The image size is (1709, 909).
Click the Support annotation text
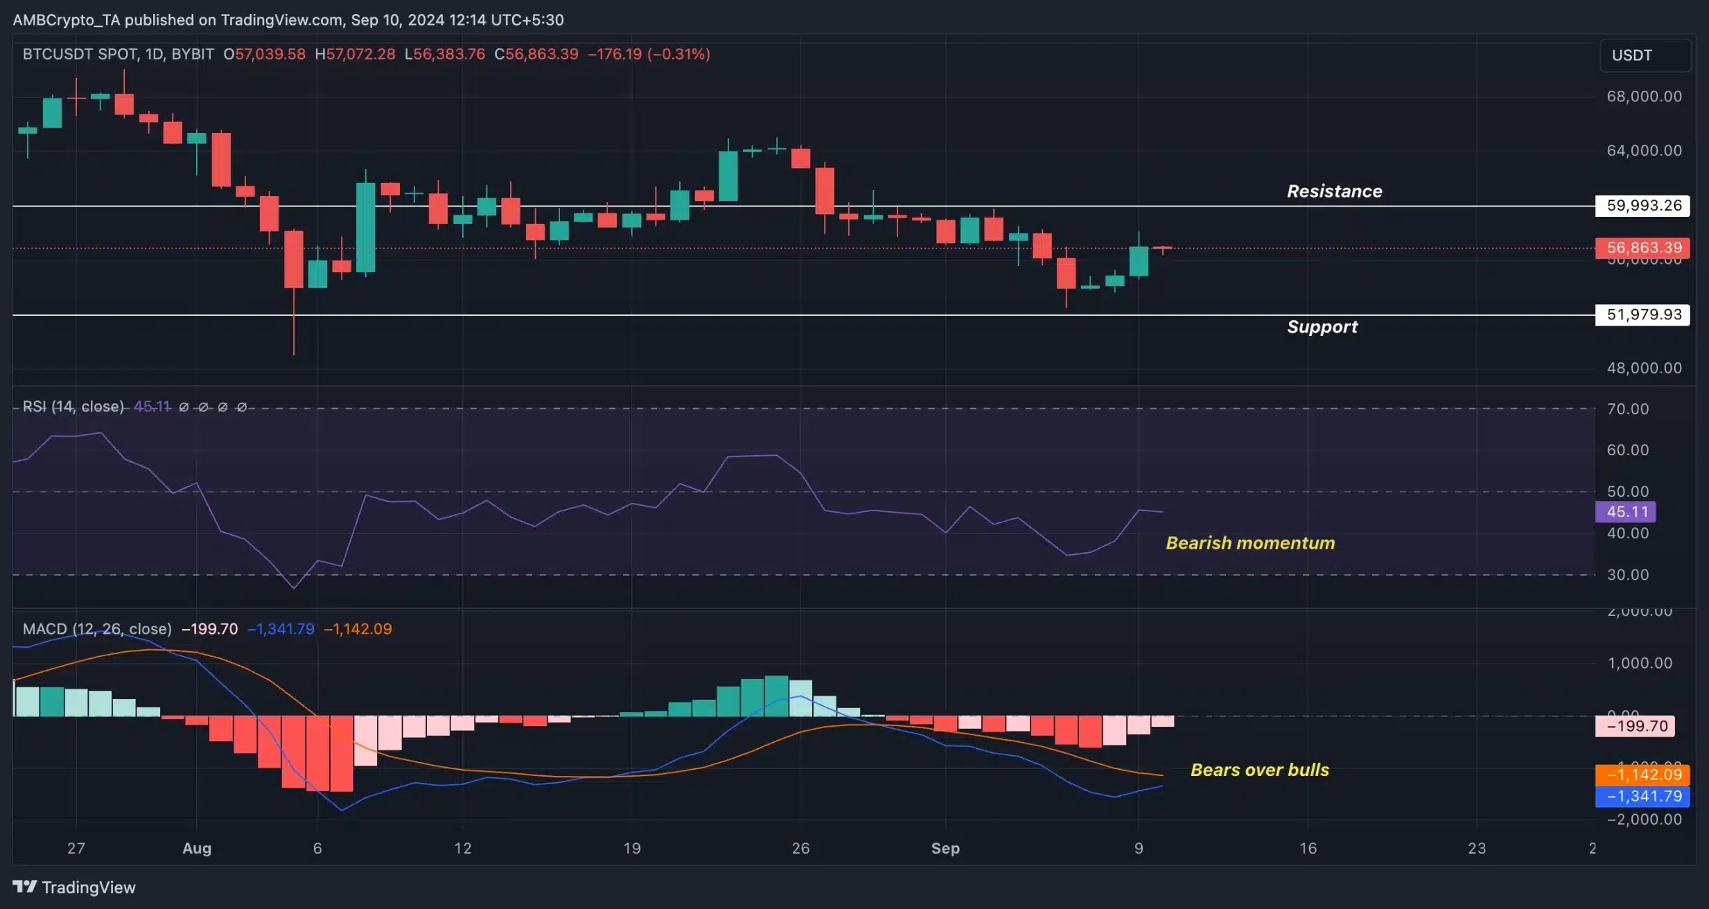pos(1322,327)
